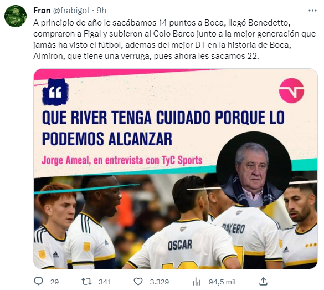The height and width of the screenshot is (290, 324).
Task: Retweet using the retweet arrows icon
Action: point(86,282)
